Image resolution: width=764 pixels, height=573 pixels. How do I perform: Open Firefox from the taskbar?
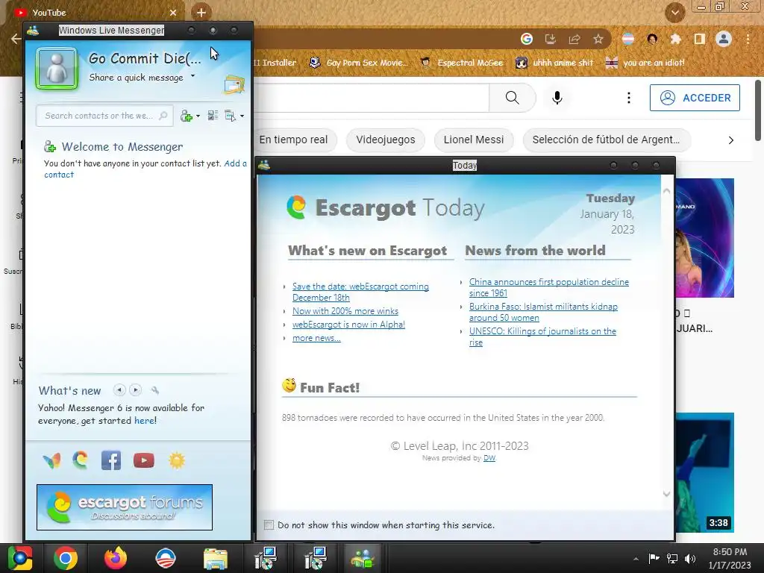pyautogui.click(x=116, y=558)
